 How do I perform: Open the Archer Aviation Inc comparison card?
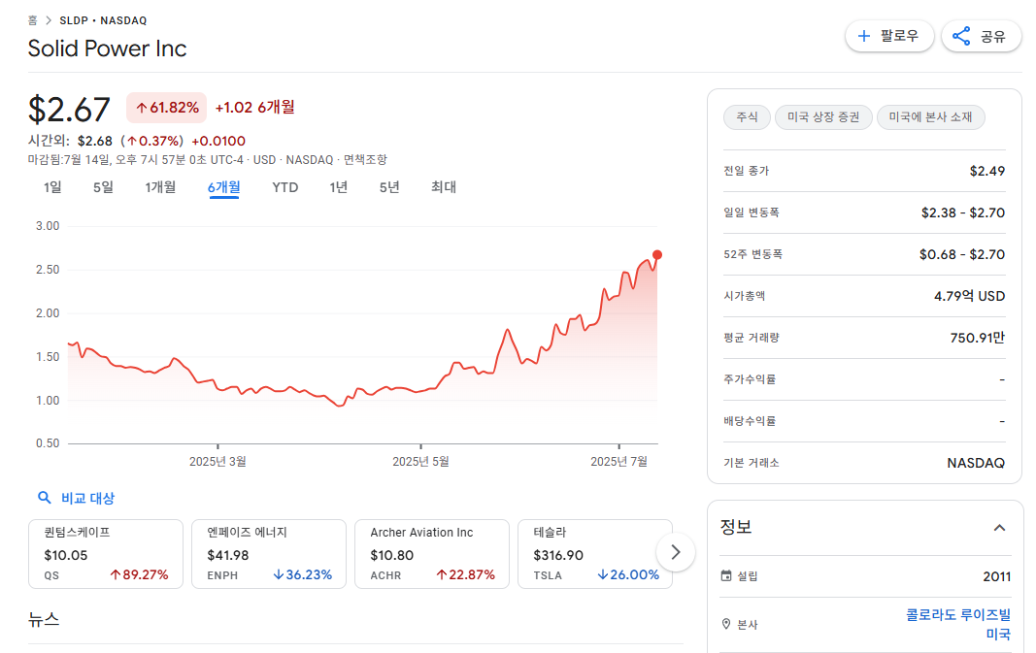tap(432, 554)
